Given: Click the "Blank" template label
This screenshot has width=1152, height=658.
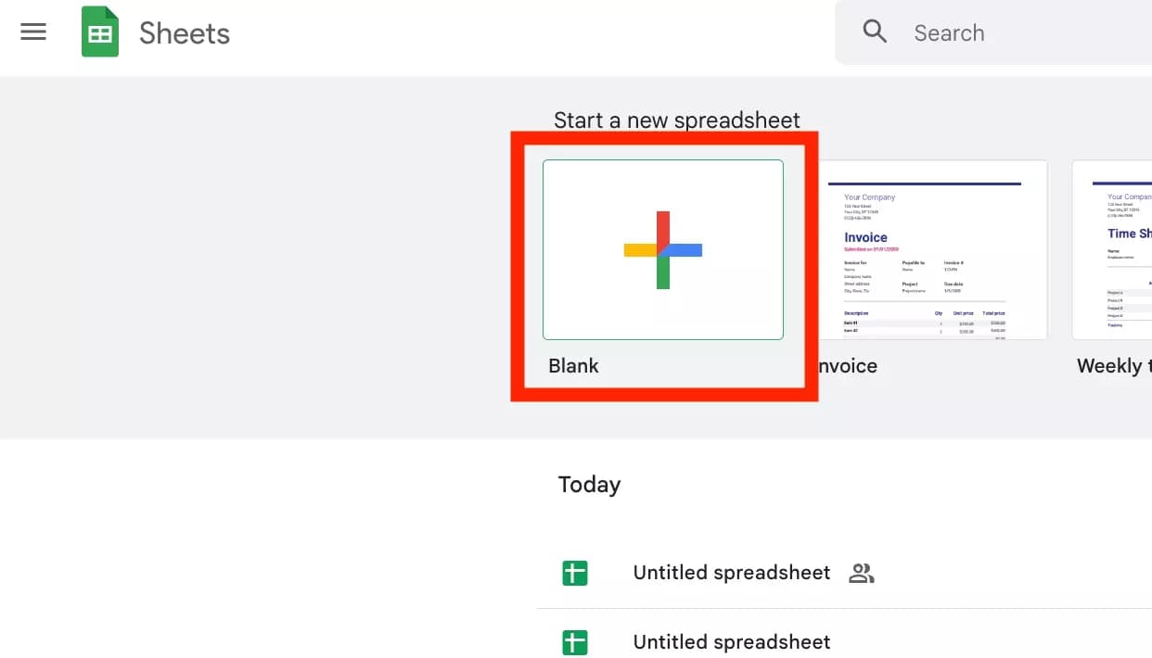Looking at the screenshot, I should pyautogui.click(x=573, y=366).
